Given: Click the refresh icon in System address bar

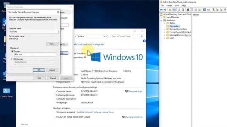Looking at the screenshot, I should click(x=107, y=36).
